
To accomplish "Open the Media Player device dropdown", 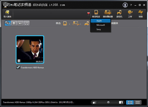I will [x=108, y=14].
